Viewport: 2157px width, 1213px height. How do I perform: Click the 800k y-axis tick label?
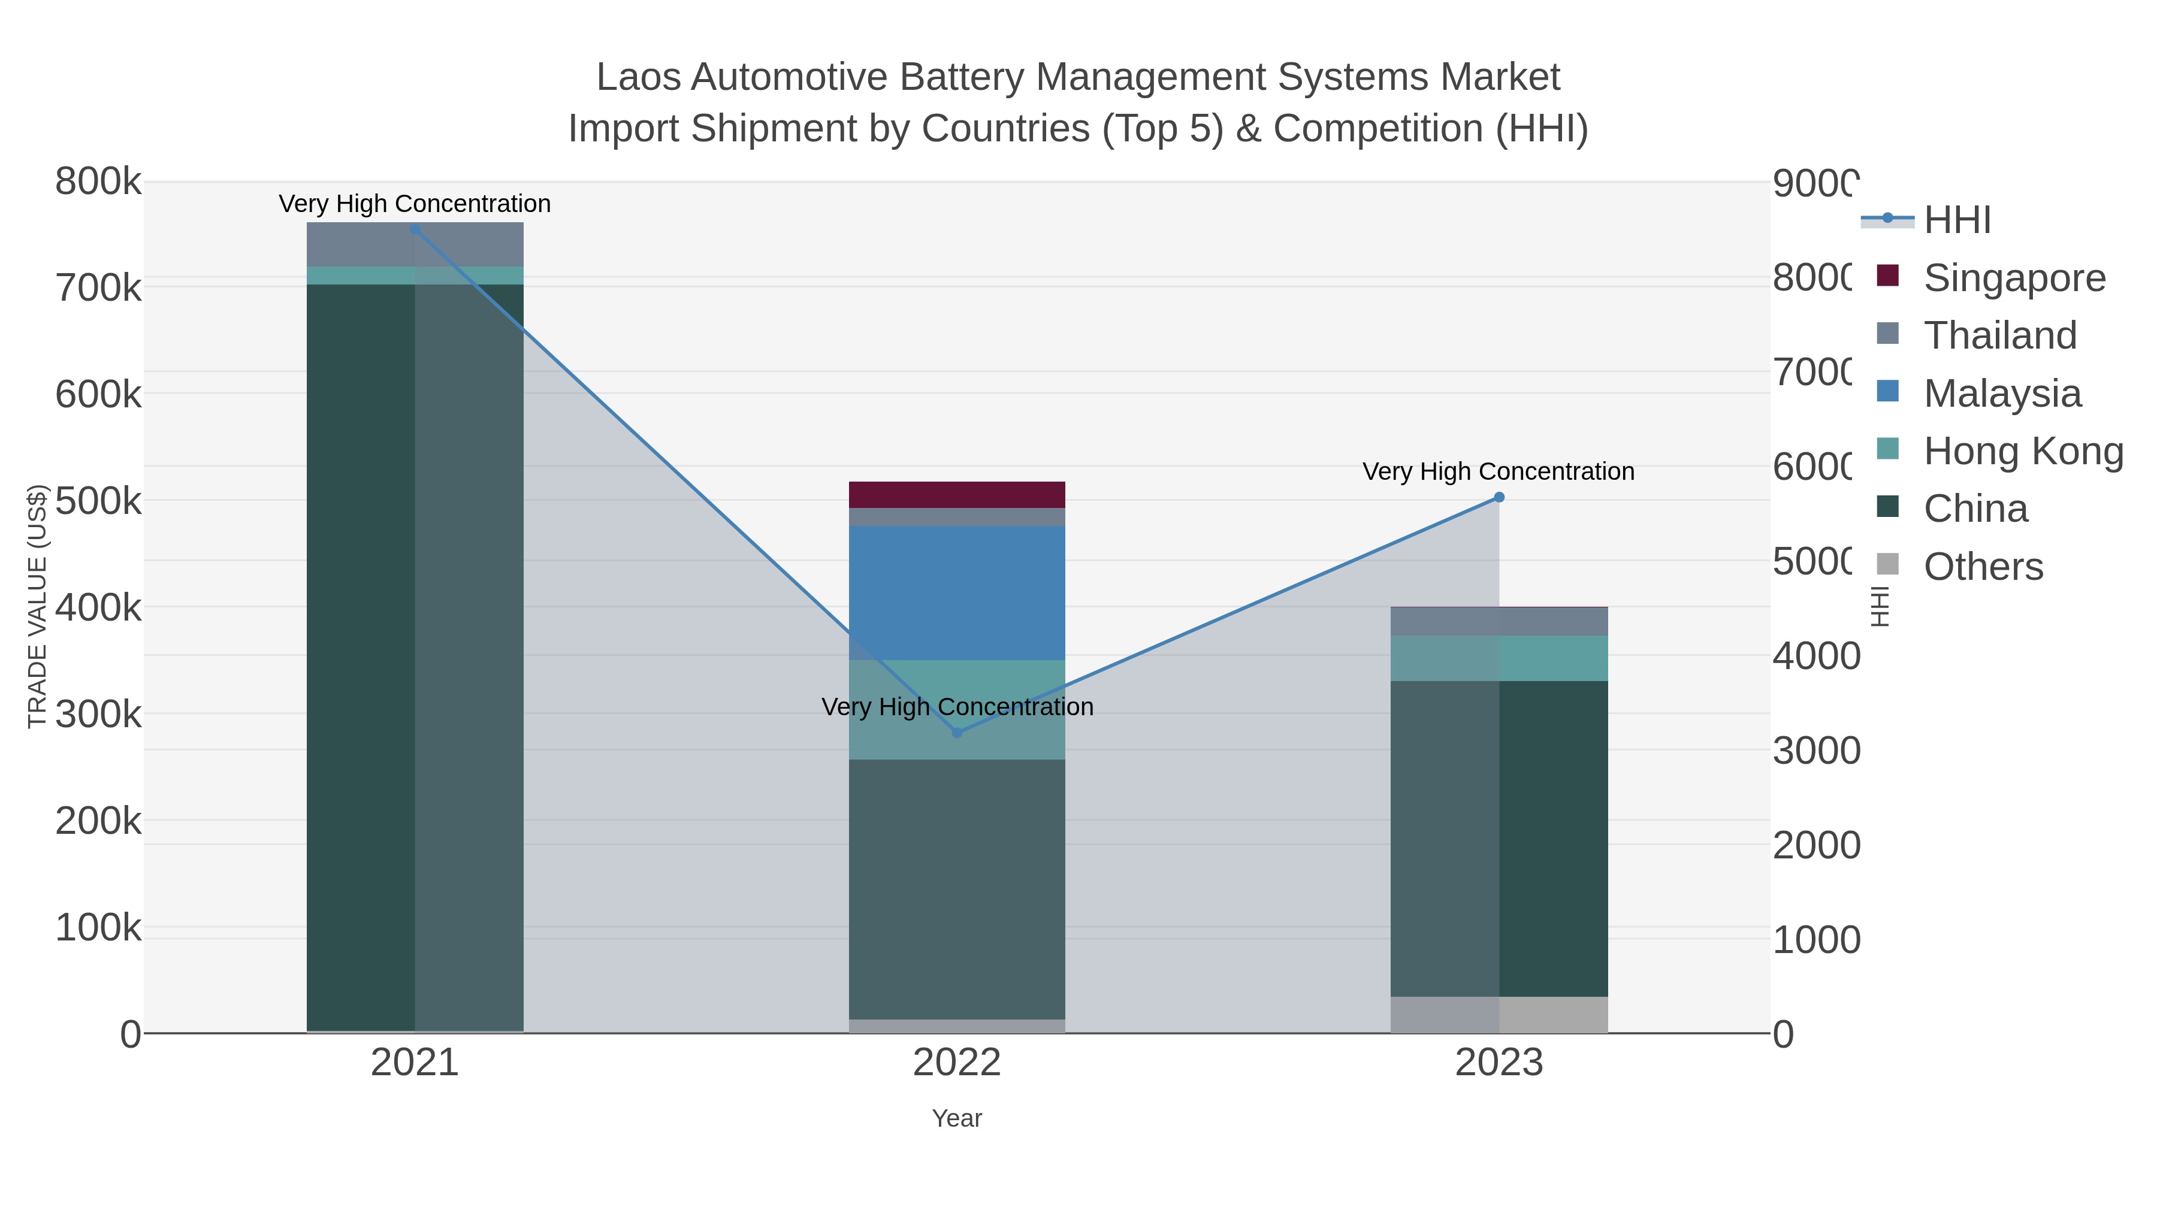pos(99,182)
